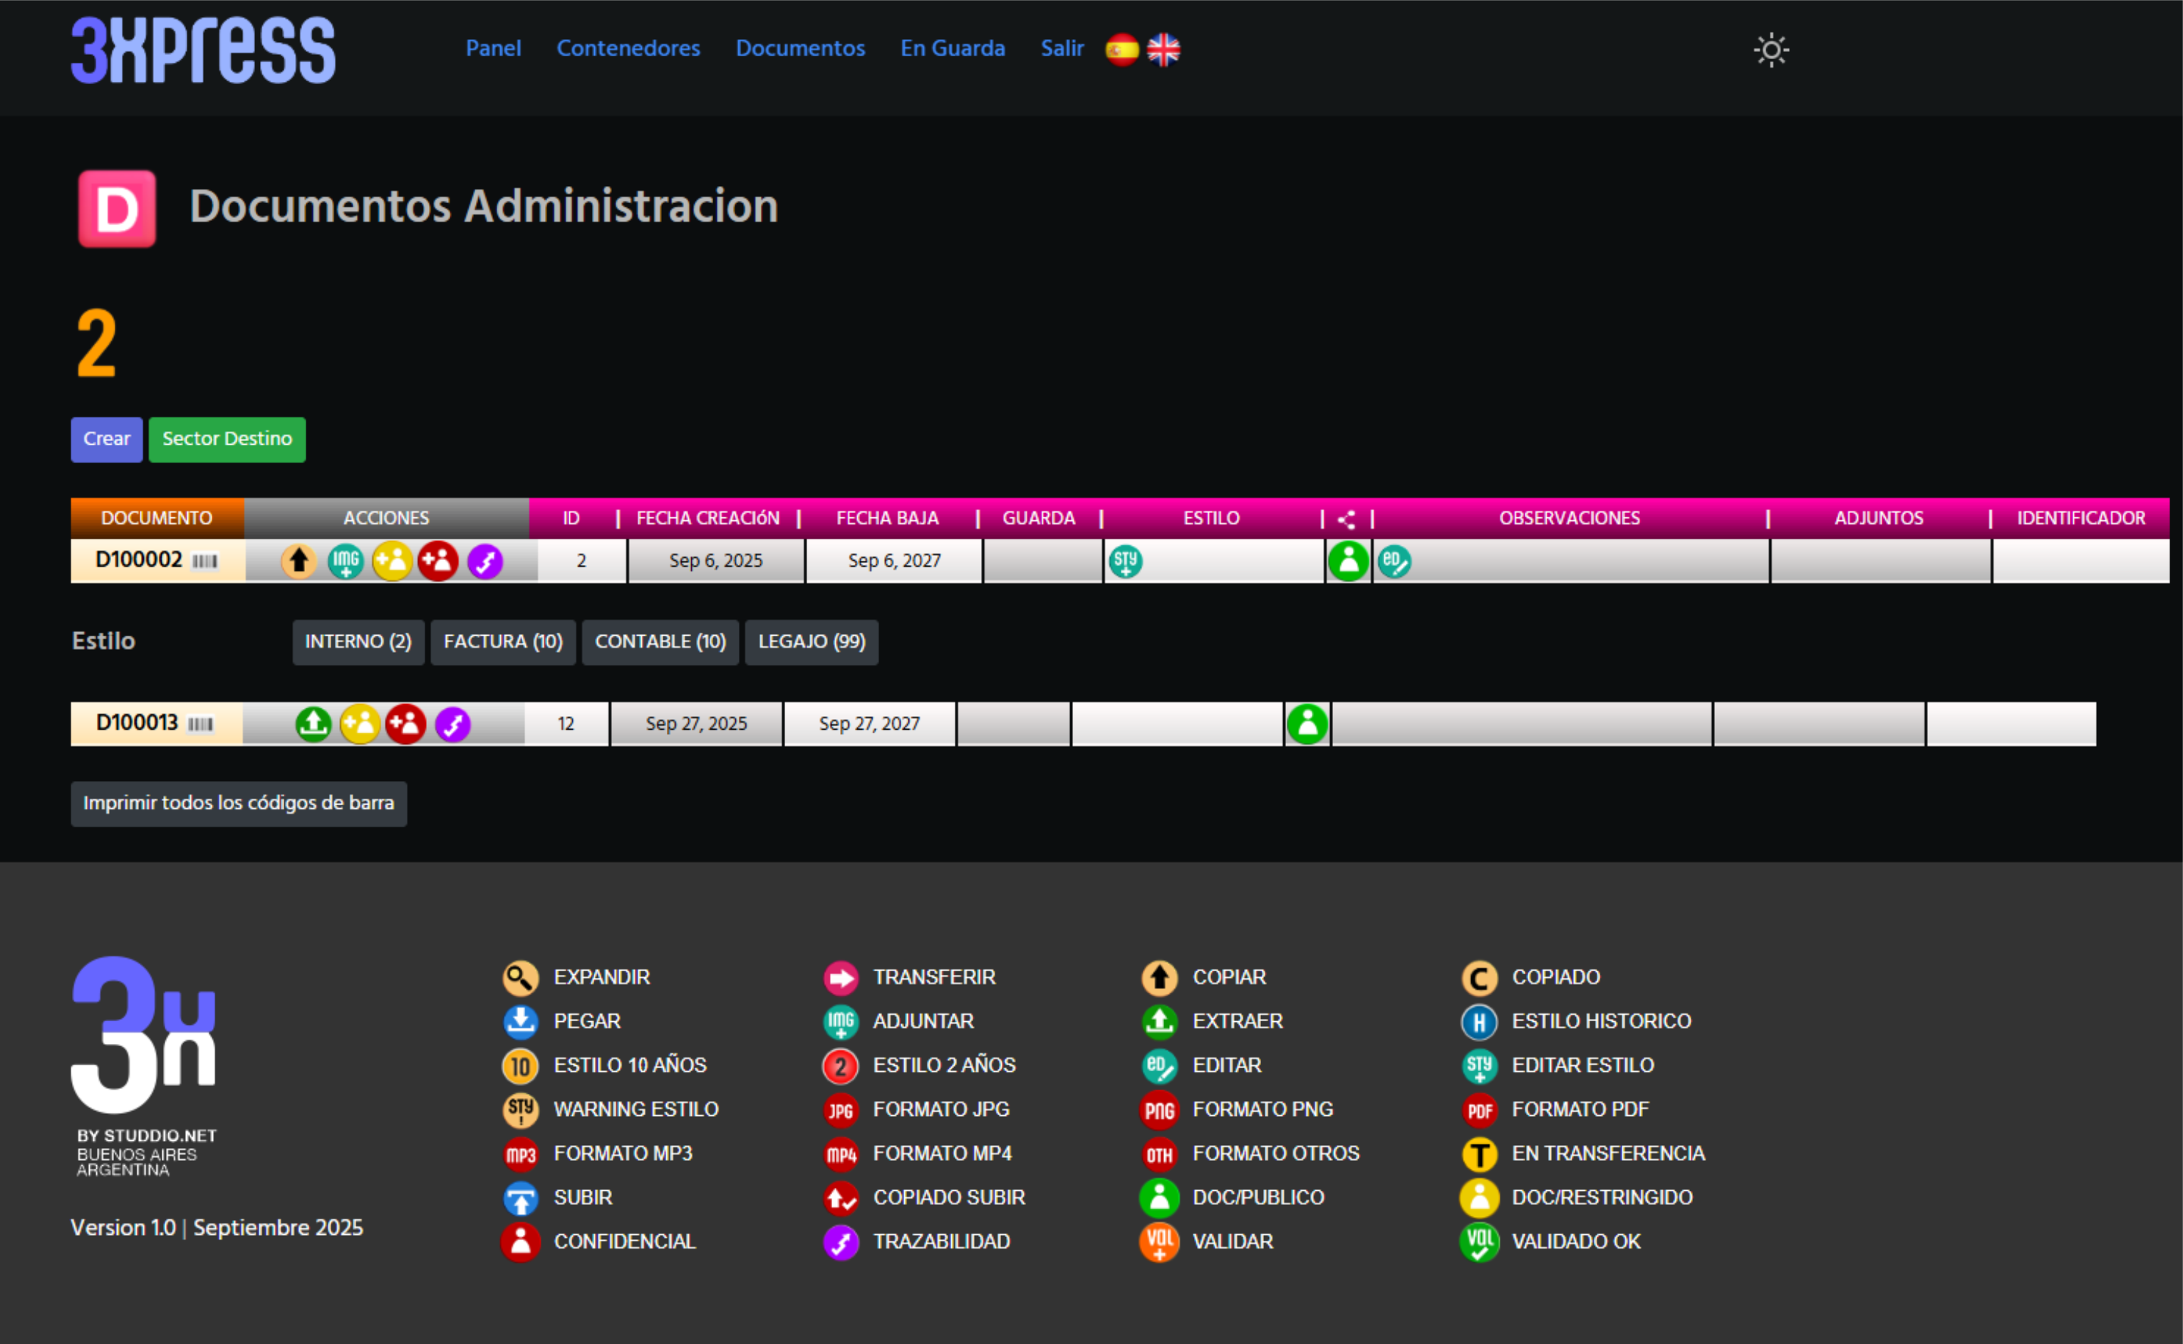Click Imprimir todos los códigos de barra

(238, 804)
